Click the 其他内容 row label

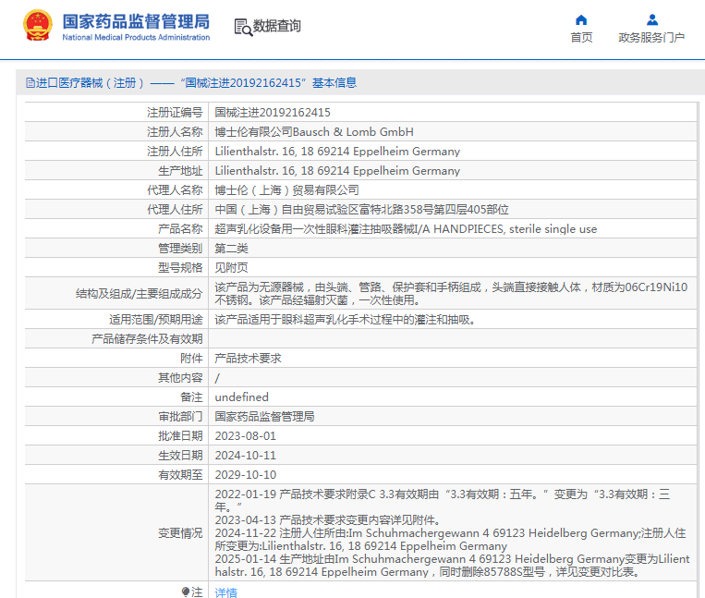[180, 378]
